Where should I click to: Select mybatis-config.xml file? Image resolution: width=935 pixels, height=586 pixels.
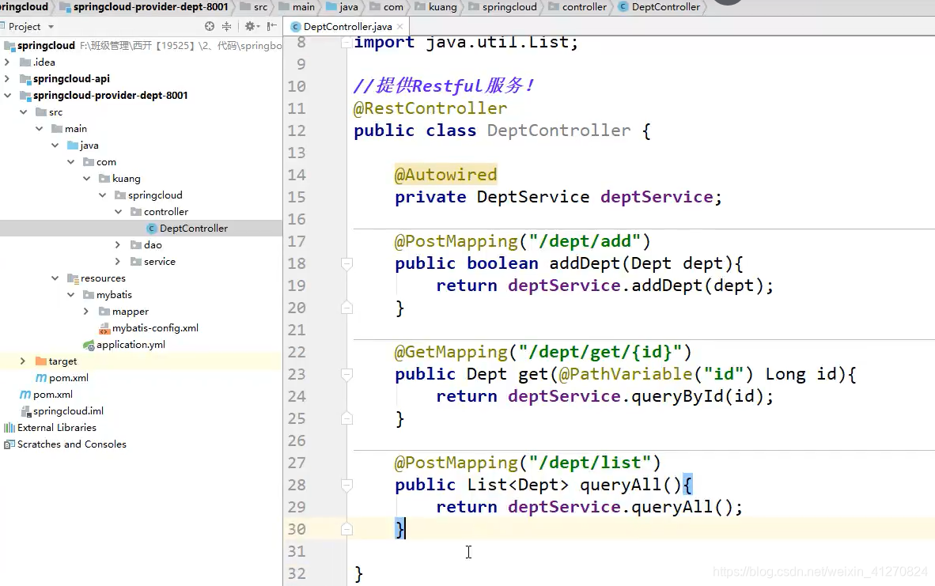pos(149,328)
